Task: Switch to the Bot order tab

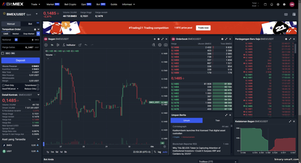Action: (30, 24)
